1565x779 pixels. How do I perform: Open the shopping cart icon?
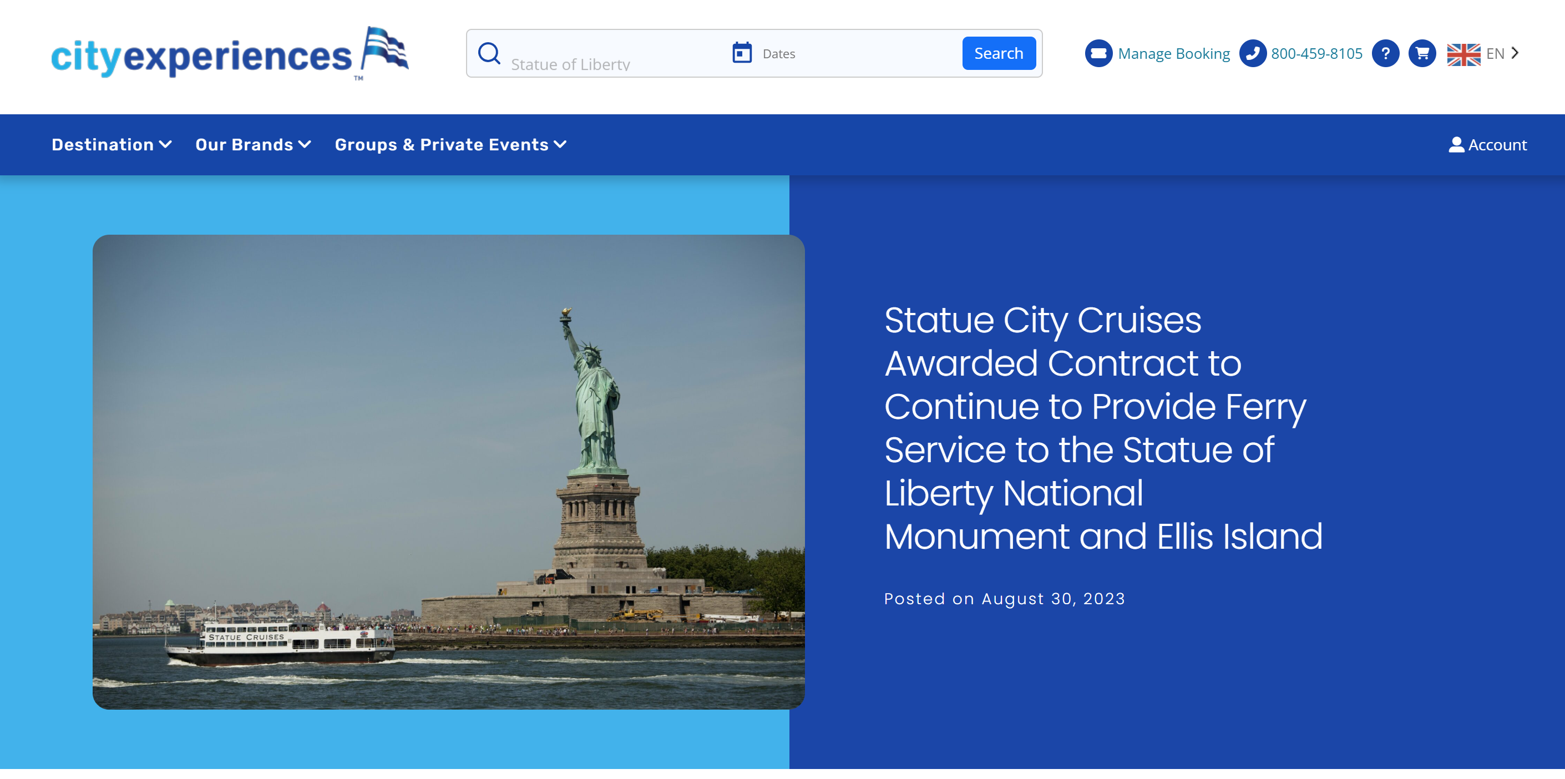pyautogui.click(x=1422, y=53)
